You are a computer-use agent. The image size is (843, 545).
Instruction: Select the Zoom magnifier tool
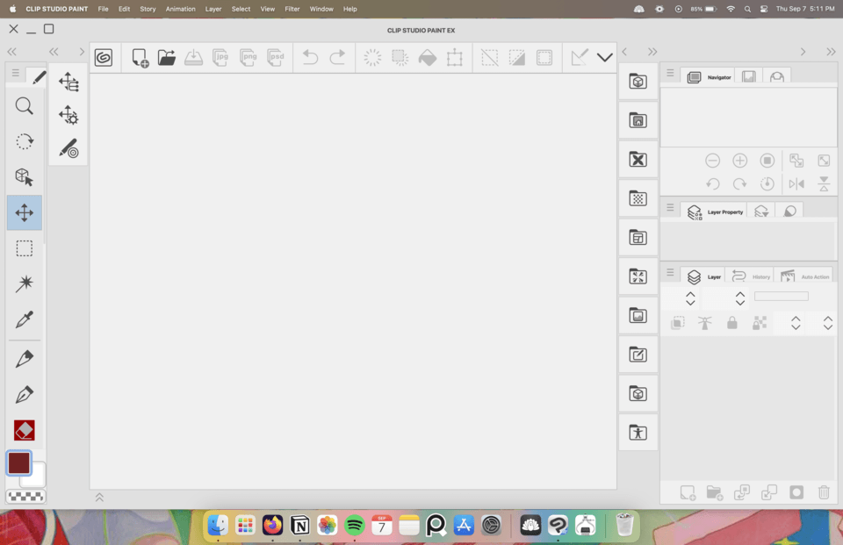tap(24, 105)
